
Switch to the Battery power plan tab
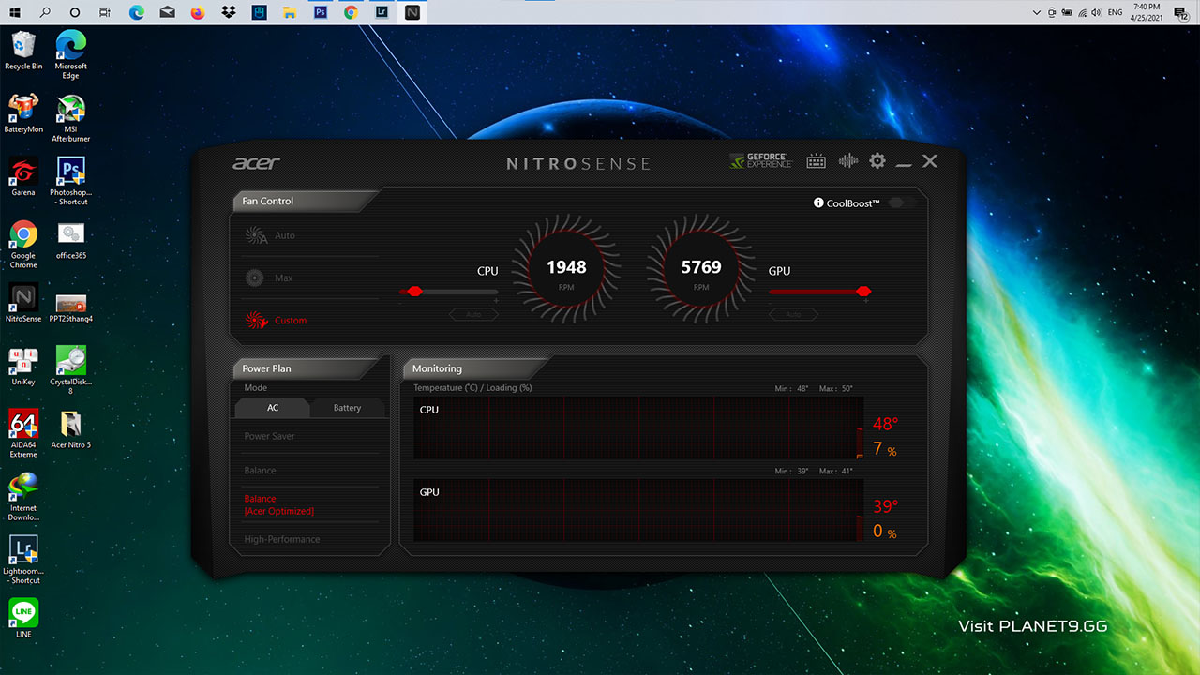pyautogui.click(x=347, y=408)
